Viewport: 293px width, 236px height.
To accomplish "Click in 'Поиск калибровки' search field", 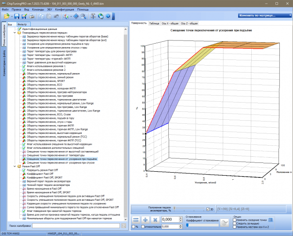I will tap(76, 226).
